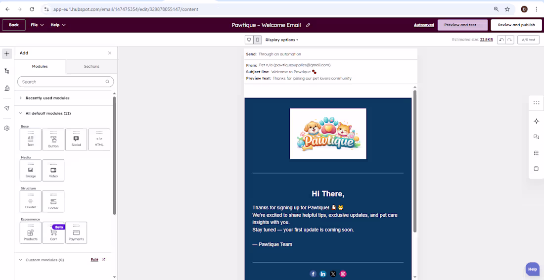Click the Facebook icon in email
Screen dimensions: 544x280
coord(313,274)
